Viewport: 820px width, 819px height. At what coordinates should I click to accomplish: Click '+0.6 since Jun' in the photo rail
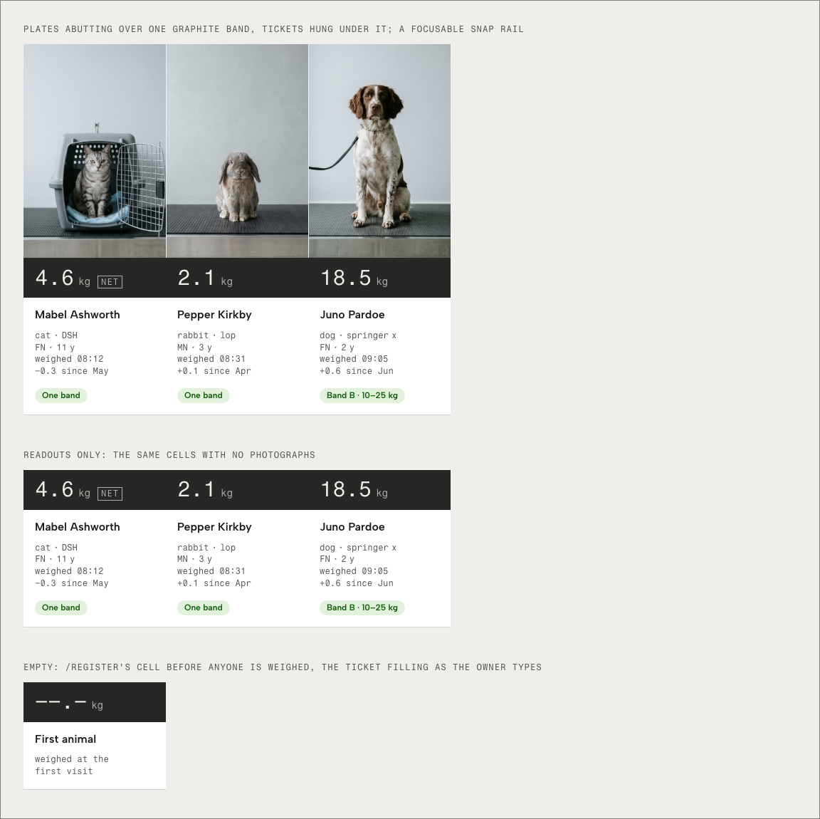(x=357, y=371)
